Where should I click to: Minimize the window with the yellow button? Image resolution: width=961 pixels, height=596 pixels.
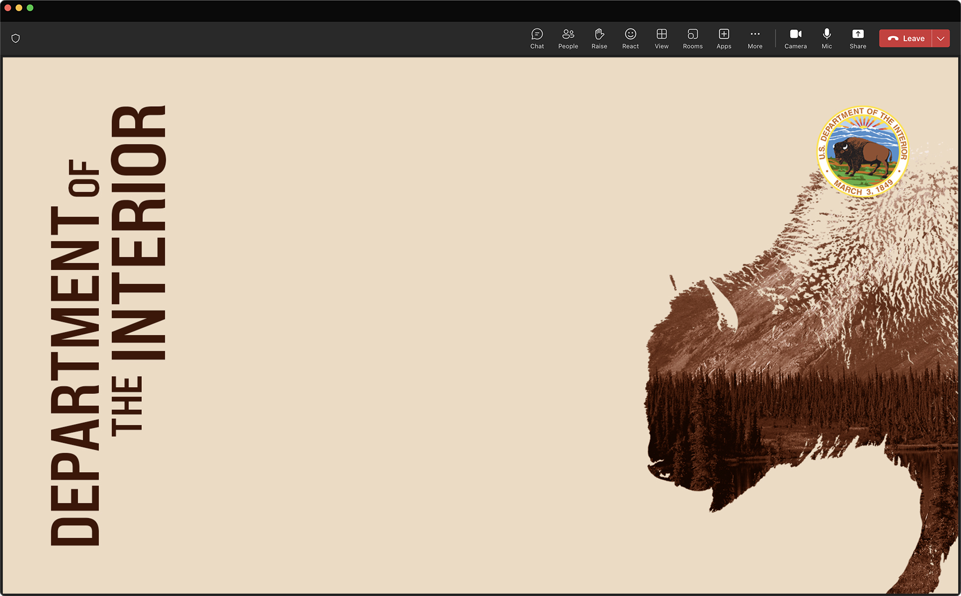(19, 8)
